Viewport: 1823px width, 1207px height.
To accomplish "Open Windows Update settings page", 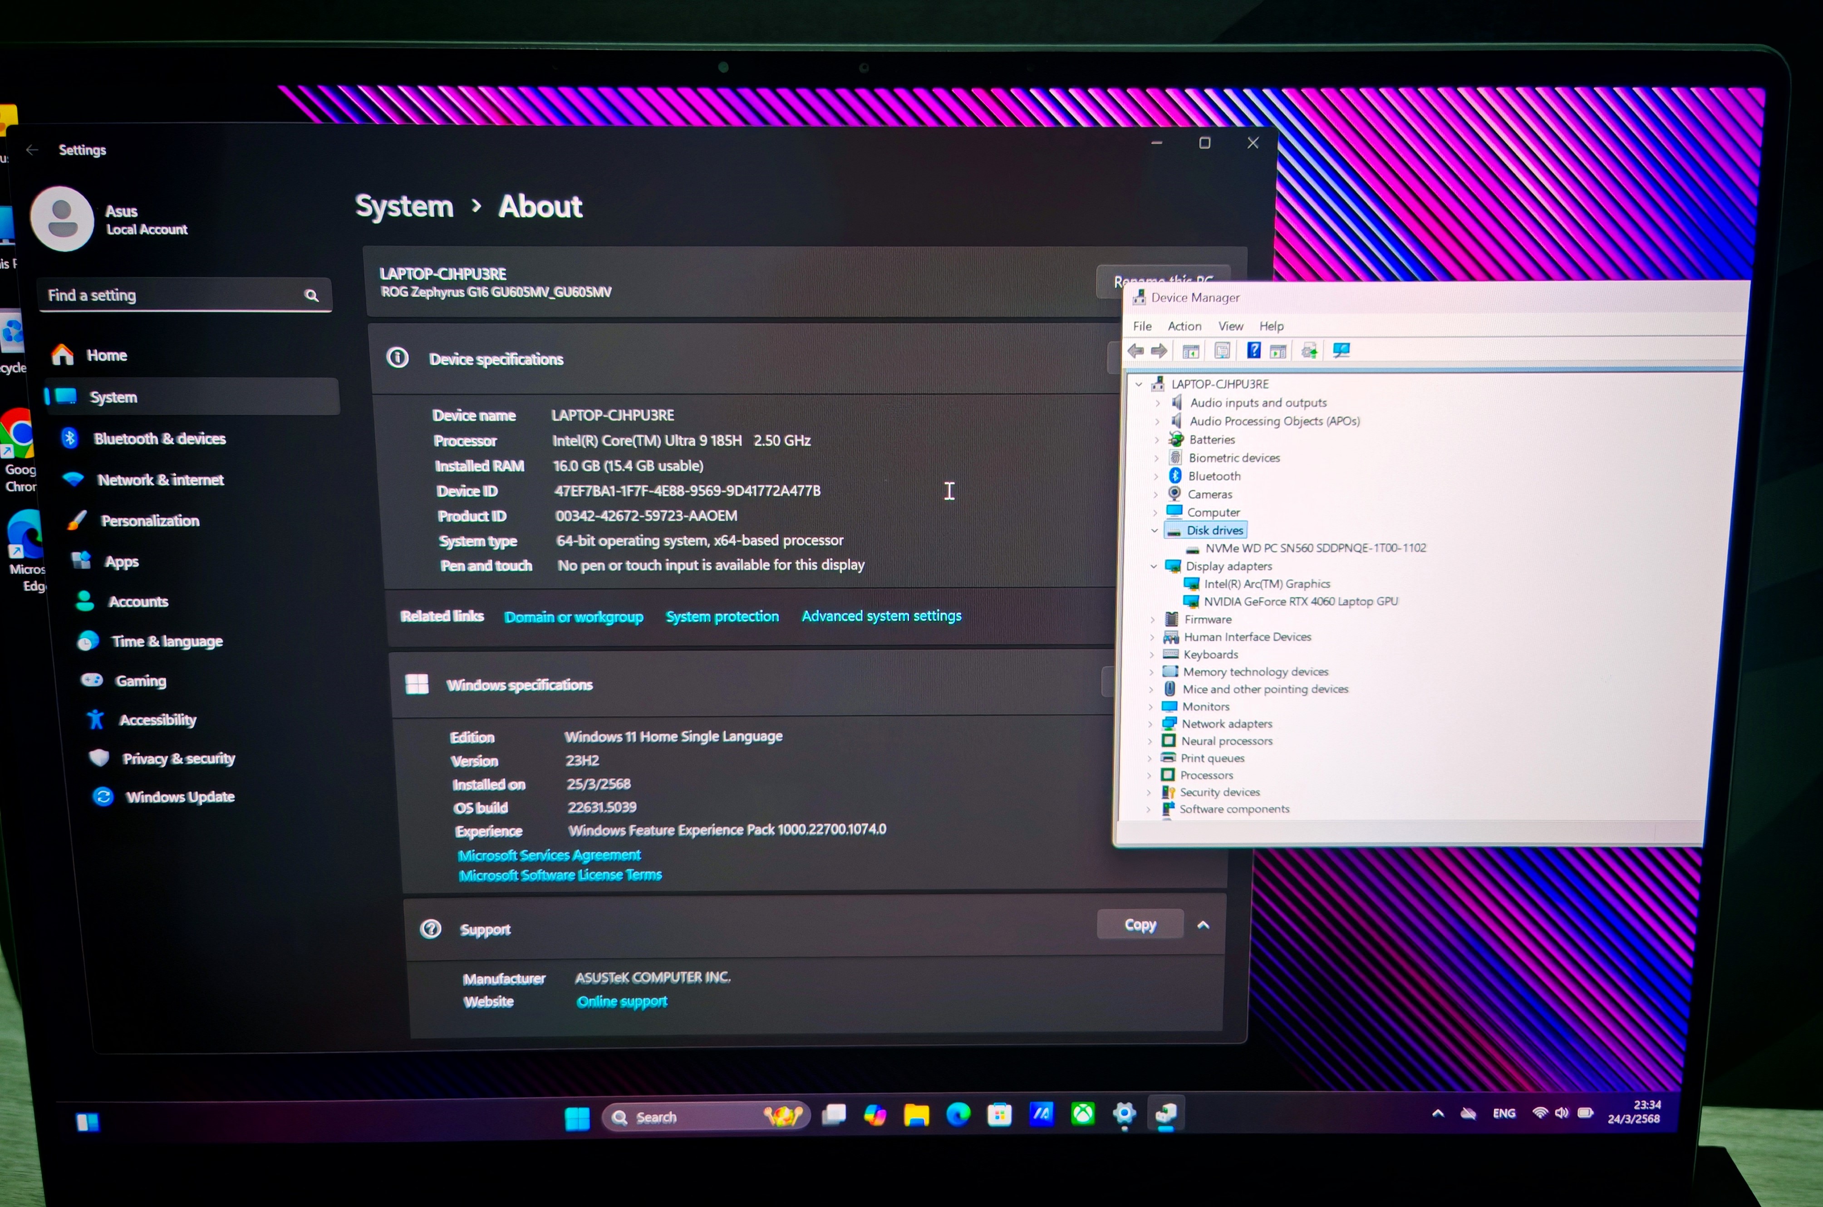I will point(179,797).
